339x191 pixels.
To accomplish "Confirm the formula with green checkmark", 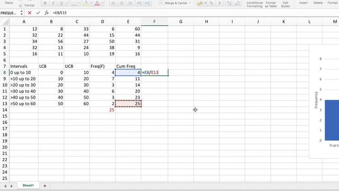I will [x=38, y=13].
